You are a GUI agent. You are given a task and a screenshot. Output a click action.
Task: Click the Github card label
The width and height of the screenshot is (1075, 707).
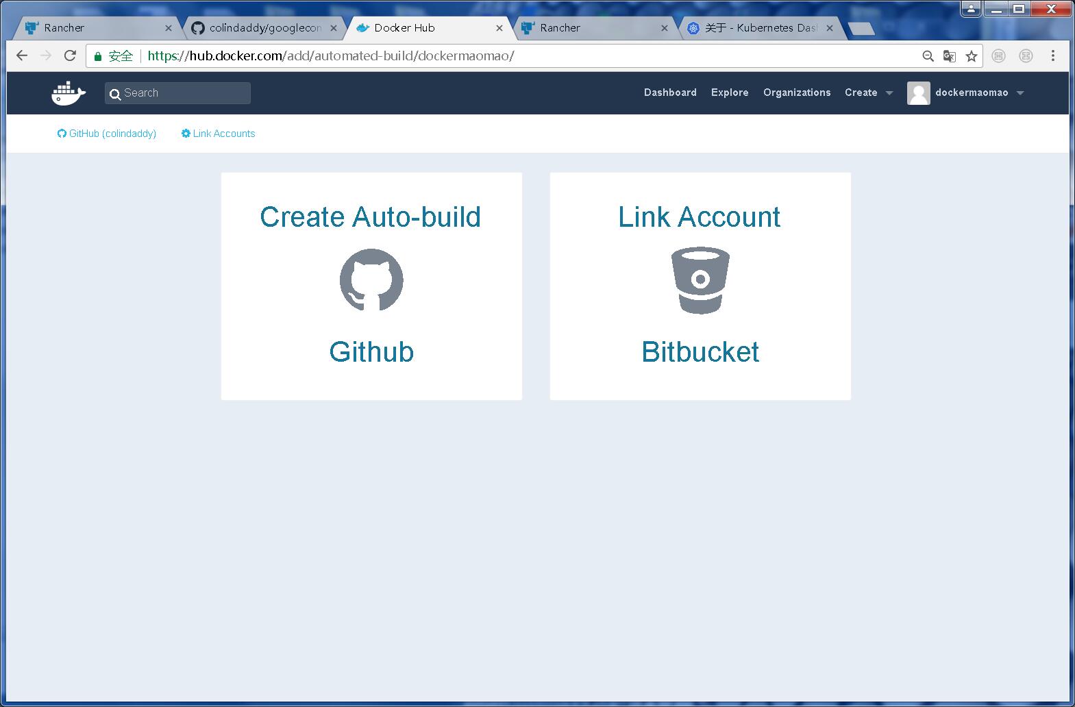tap(371, 352)
